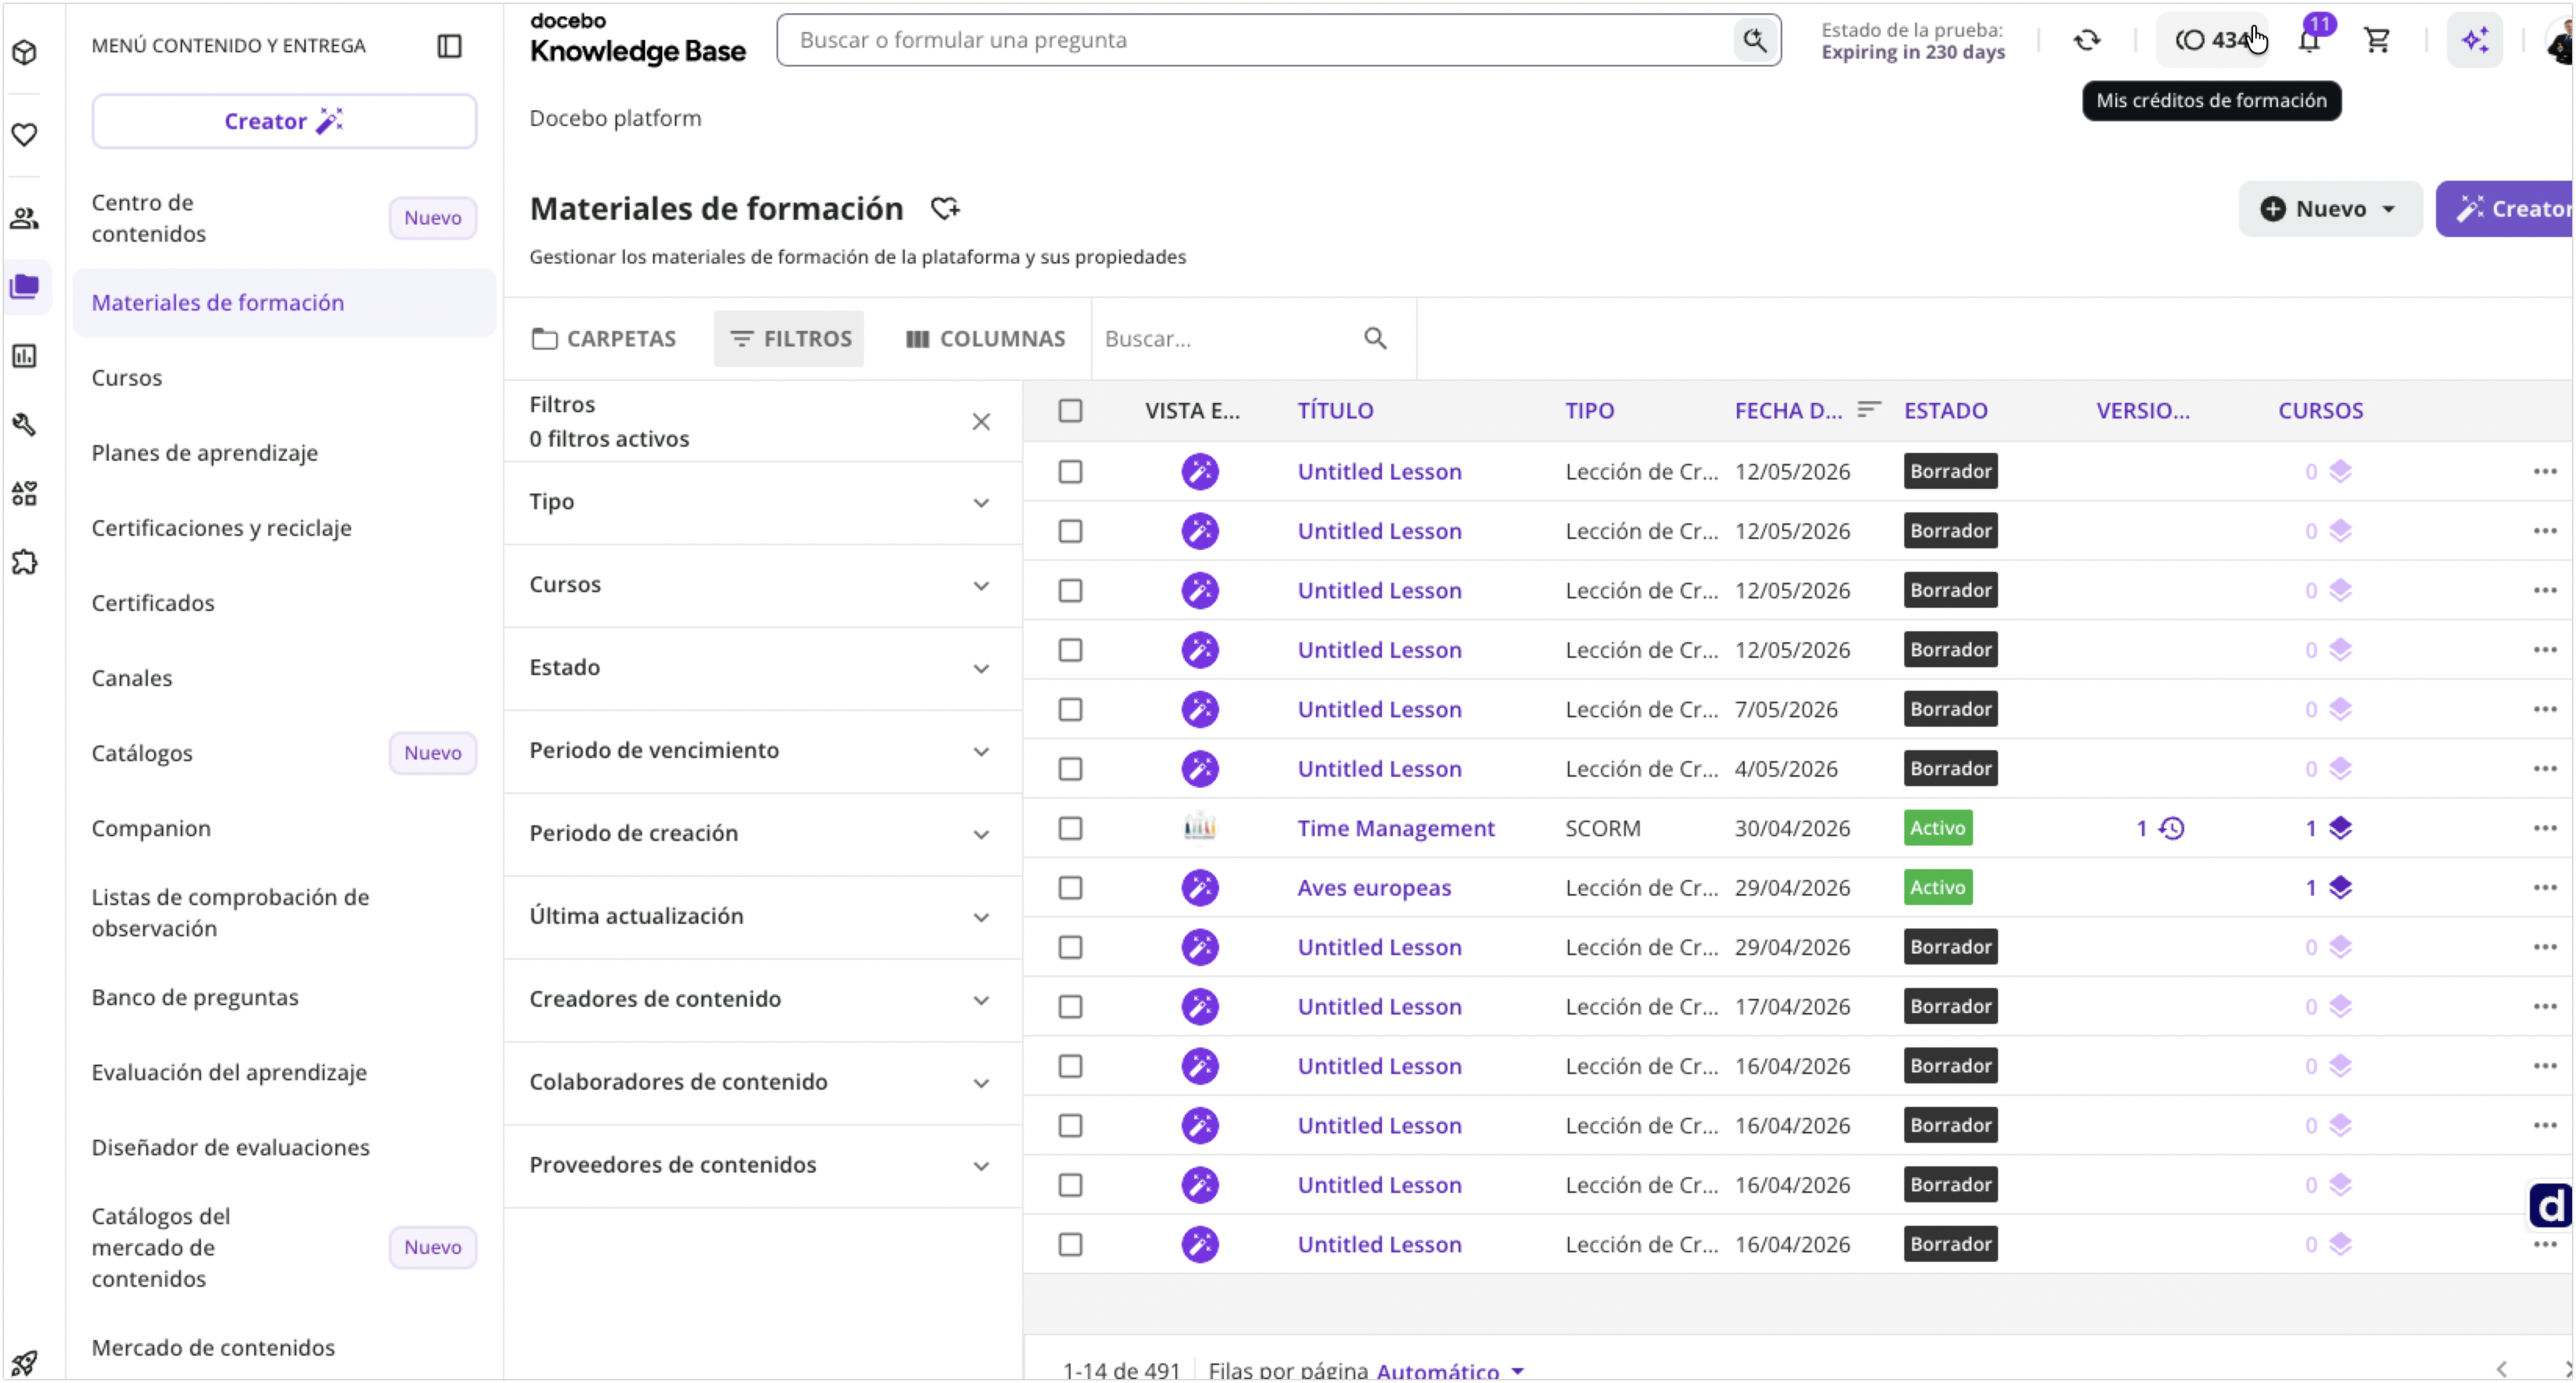The image size is (2576, 1383).
Task: Expand the Cursos filter
Action: [762, 586]
